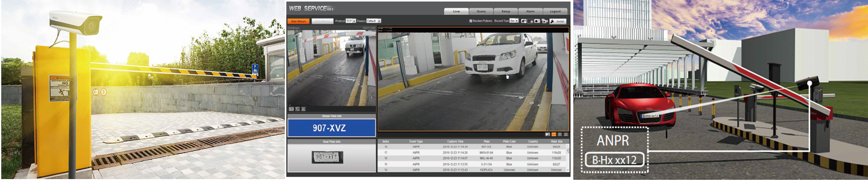This screenshot has width=868, height=180.
Task: Click the Main Stream button
Action: pos(298,21)
